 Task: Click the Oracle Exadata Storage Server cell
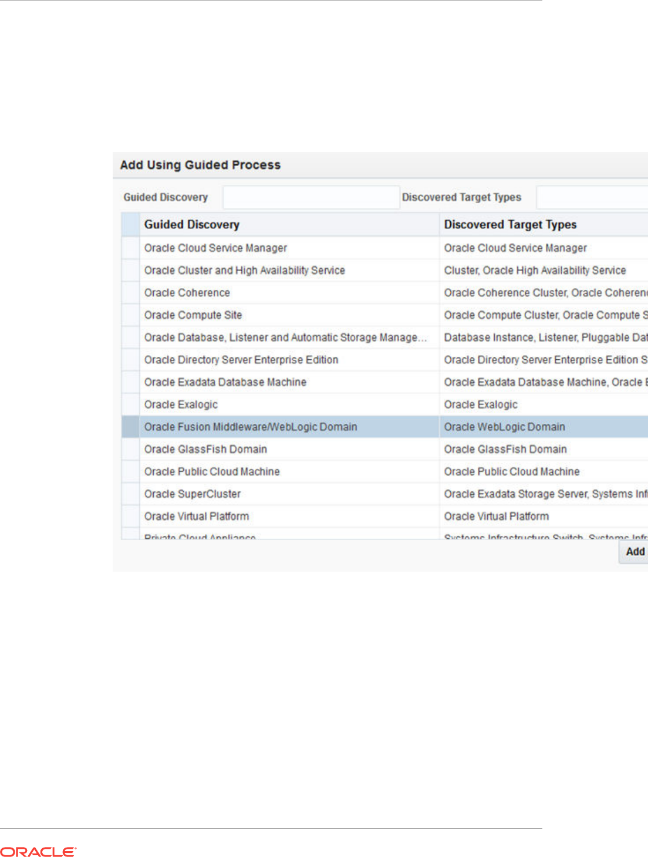[x=544, y=494]
